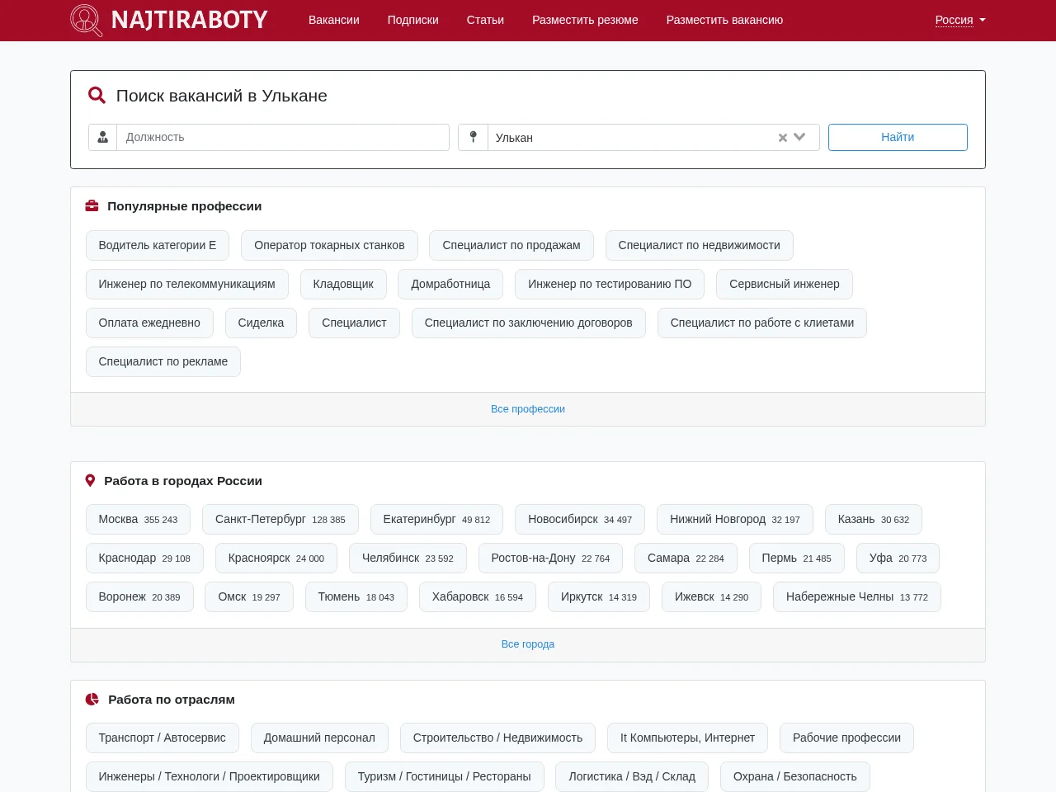Viewport: 1056px width, 792px height.
Task: Select Нижний Новгород city
Action: [x=735, y=519]
